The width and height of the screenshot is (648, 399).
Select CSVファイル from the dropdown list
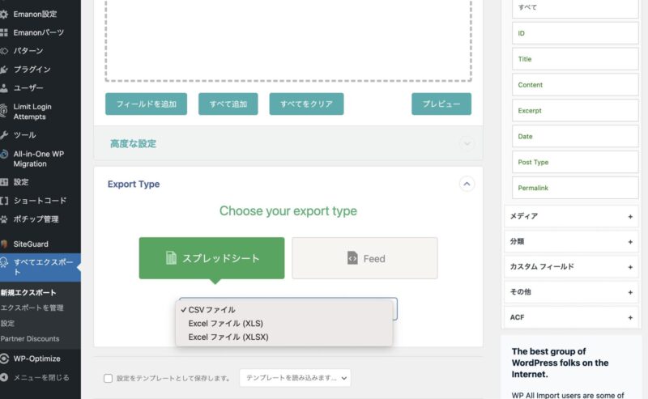(x=284, y=310)
